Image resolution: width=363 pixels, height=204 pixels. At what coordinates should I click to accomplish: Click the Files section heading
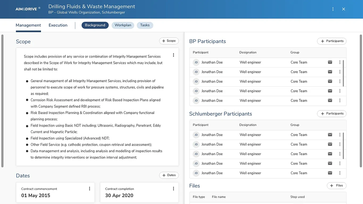point(195,186)
